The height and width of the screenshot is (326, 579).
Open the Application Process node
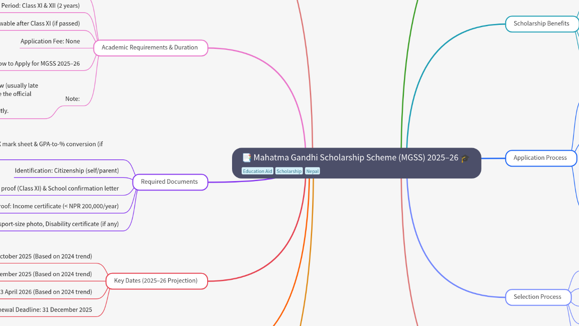point(540,158)
